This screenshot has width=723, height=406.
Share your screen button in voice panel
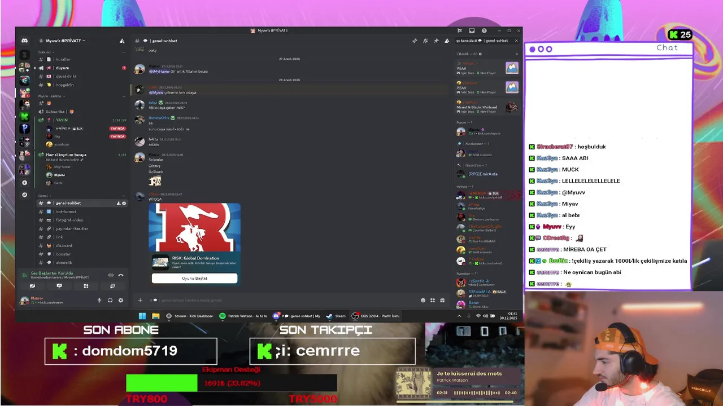[59, 286]
